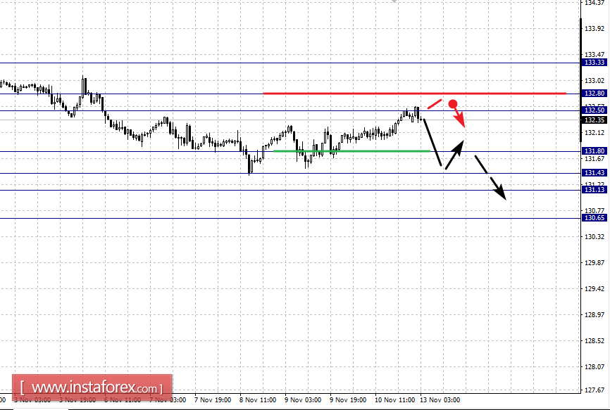Click the 131.13 price level label
The height and width of the screenshot is (410, 610).
[595, 189]
